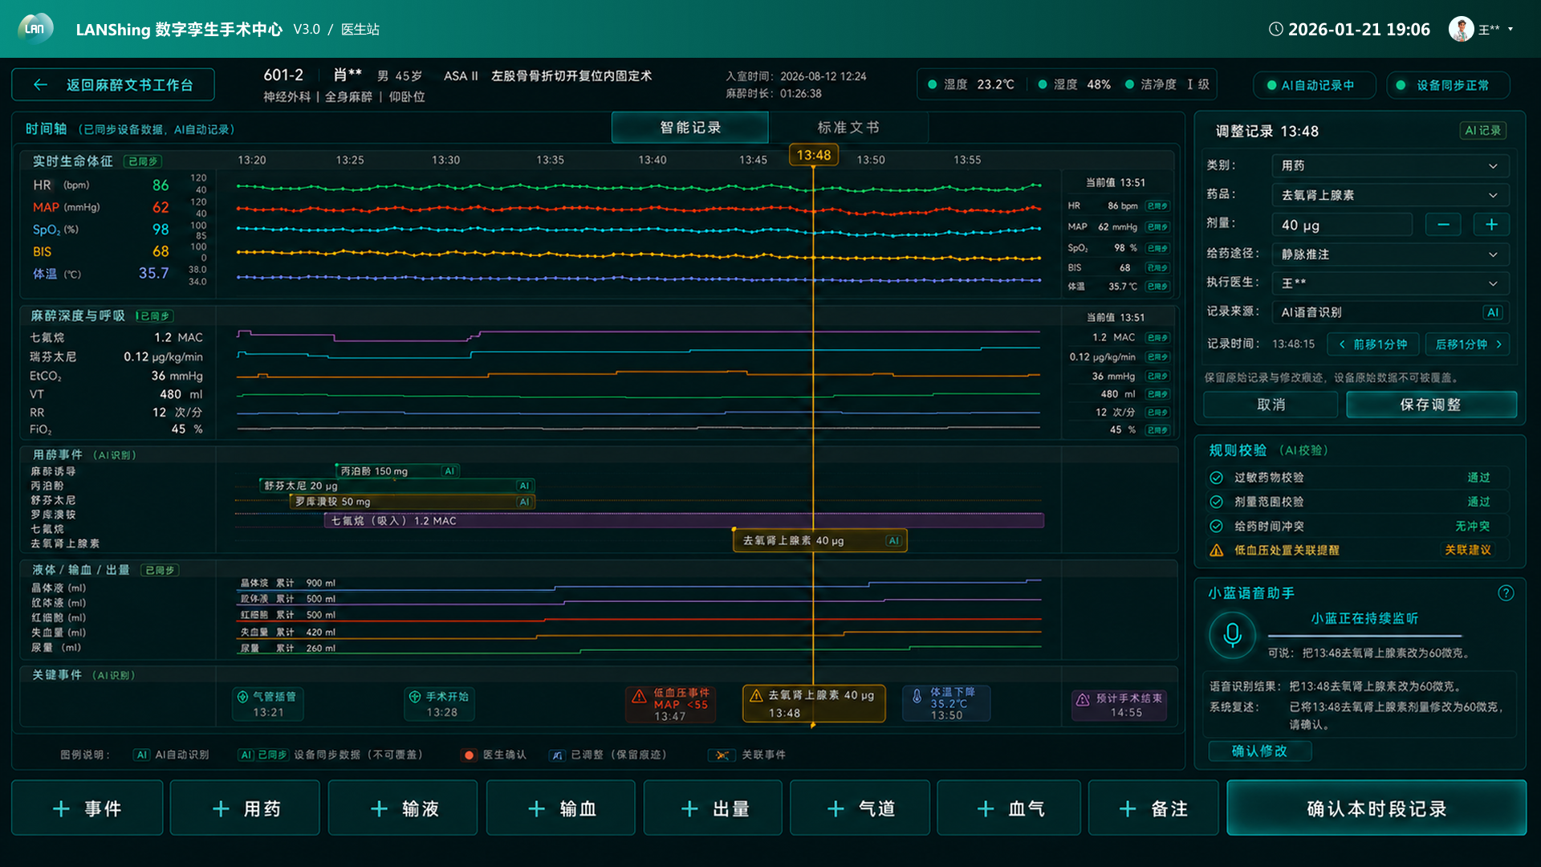Open the voice assistant help icon
Image resolution: width=1541 pixels, height=867 pixels.
click(x=1506, y=593)
